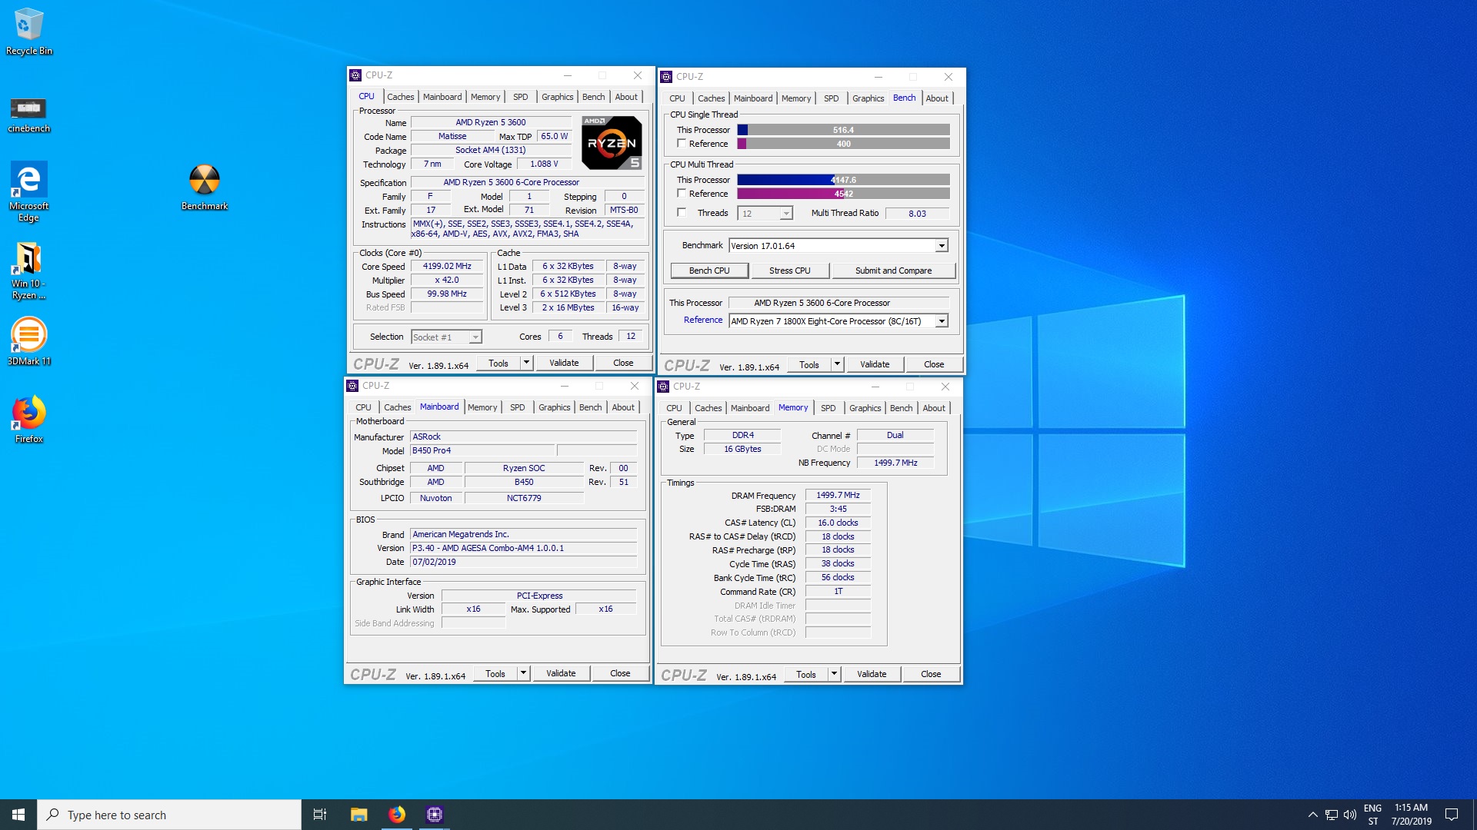This screenshot has width=1477, height=830.
Task: Open File Explorer from the taskbar
Action: tap(358, 815)
